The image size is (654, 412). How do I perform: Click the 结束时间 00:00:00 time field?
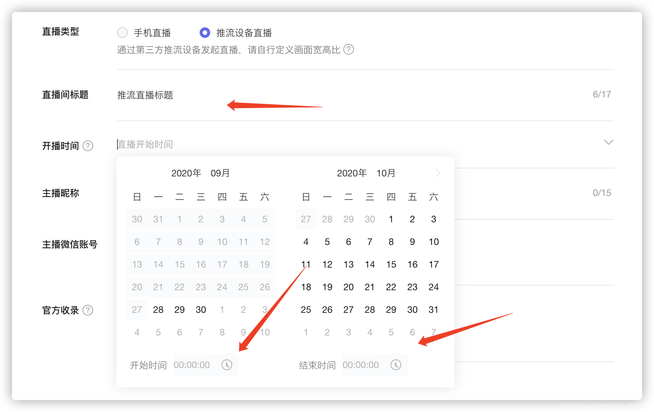[361, 365]
